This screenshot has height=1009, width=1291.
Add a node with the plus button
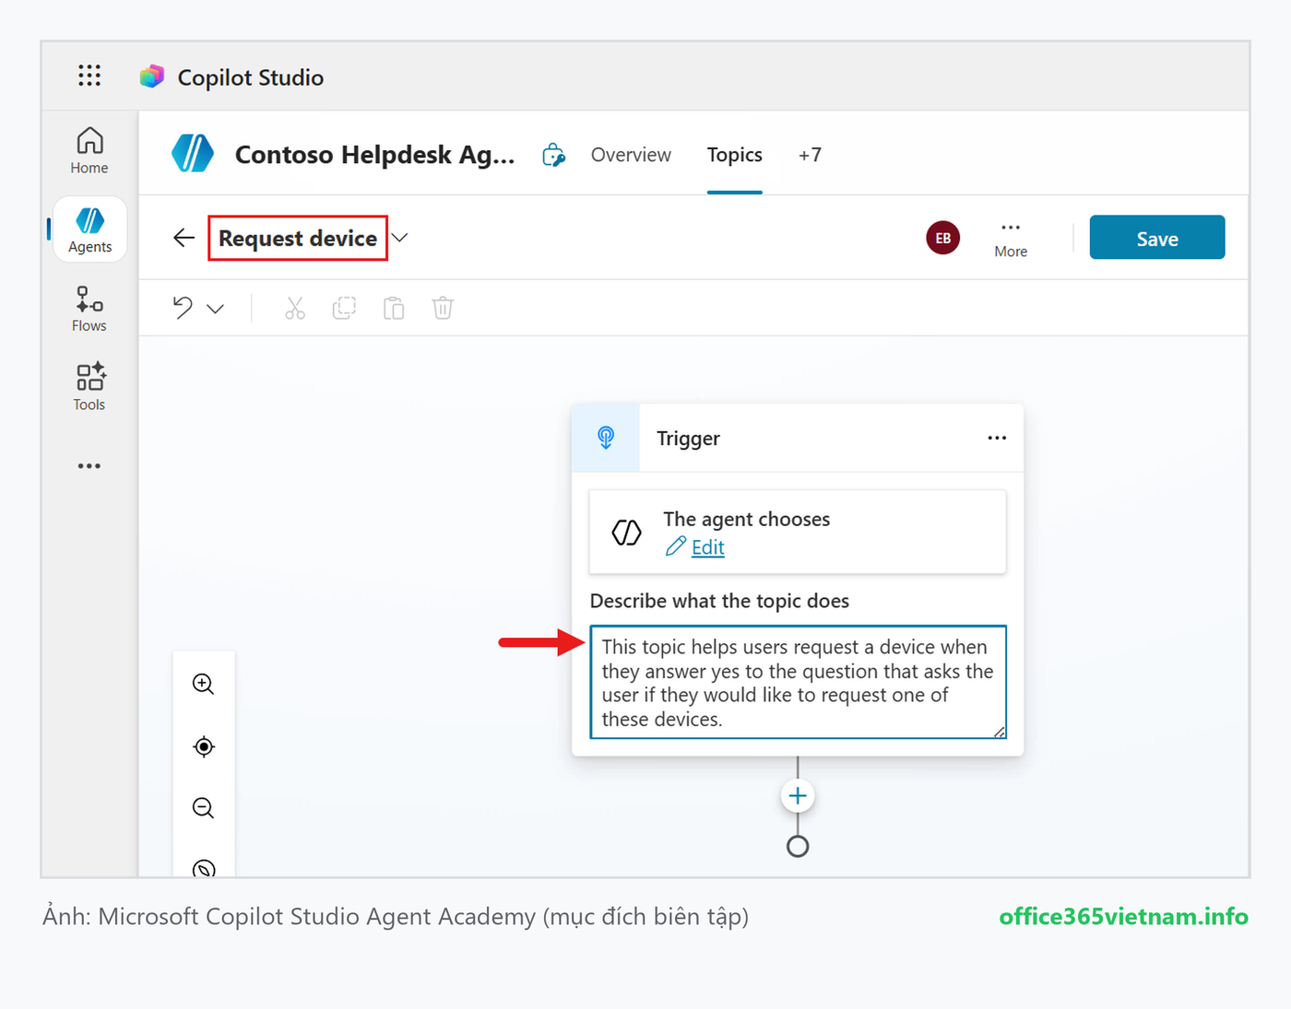798,796
